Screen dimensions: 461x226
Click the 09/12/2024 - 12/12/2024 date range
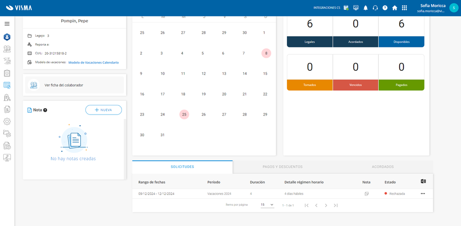pyautogui.click(x=157, y=194)
